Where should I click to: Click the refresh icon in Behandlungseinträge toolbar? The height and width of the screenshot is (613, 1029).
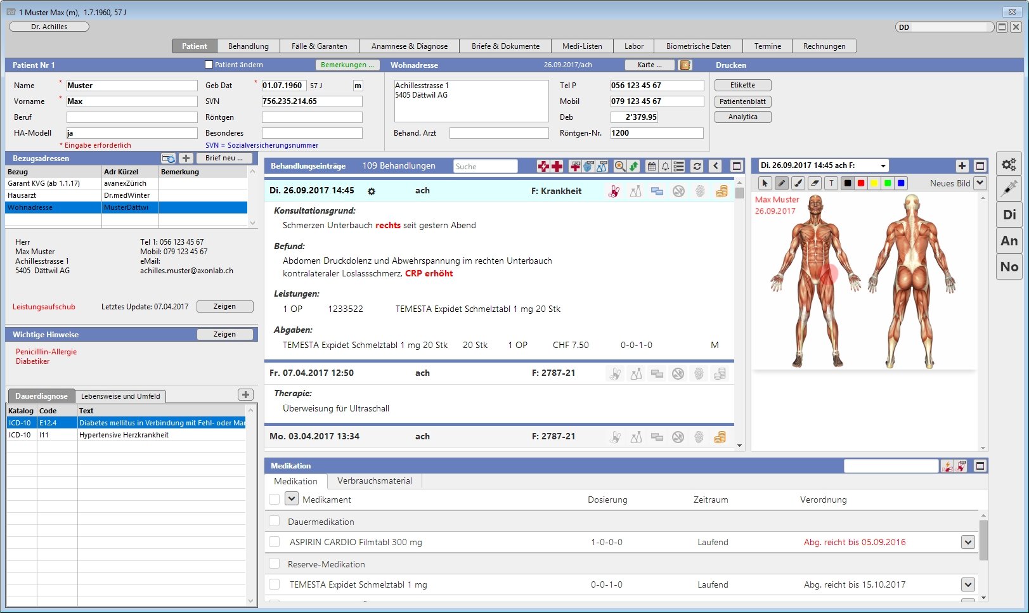[697, 165]
